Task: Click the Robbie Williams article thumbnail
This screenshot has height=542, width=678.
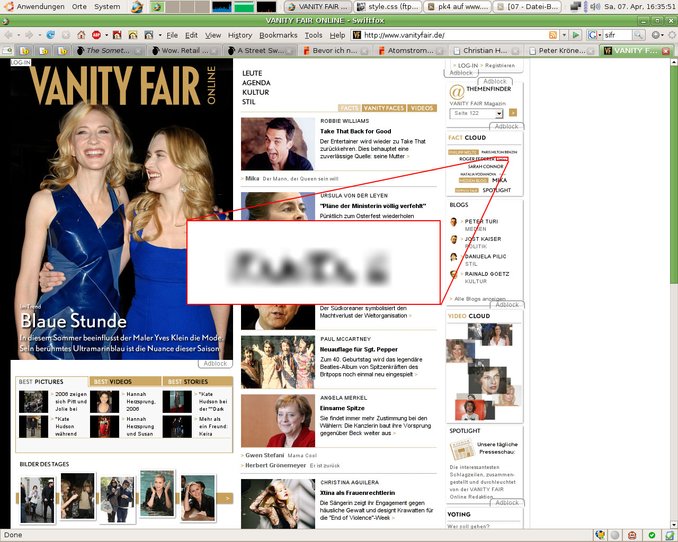Action: 278,144
